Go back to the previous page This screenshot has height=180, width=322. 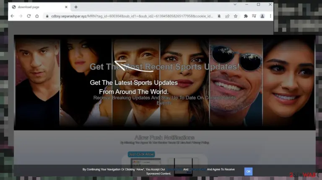12,16
